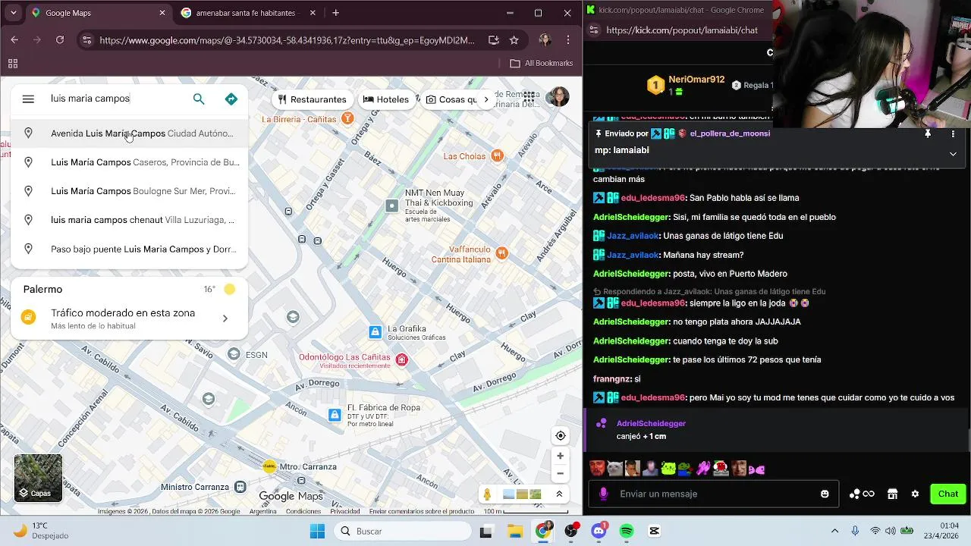The height and width of the screenshot is (546, 971).
Task: Open the tab search dropdown arrow
Action: pyautogui.click(x=13, y=13)
